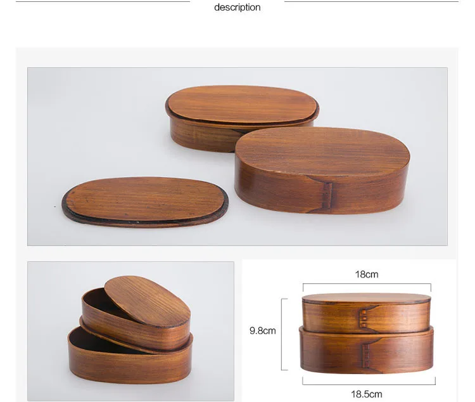Click the loose wooden lid lying flat
This screenshot has width=475, height=402.
click(x=145, y=202)
